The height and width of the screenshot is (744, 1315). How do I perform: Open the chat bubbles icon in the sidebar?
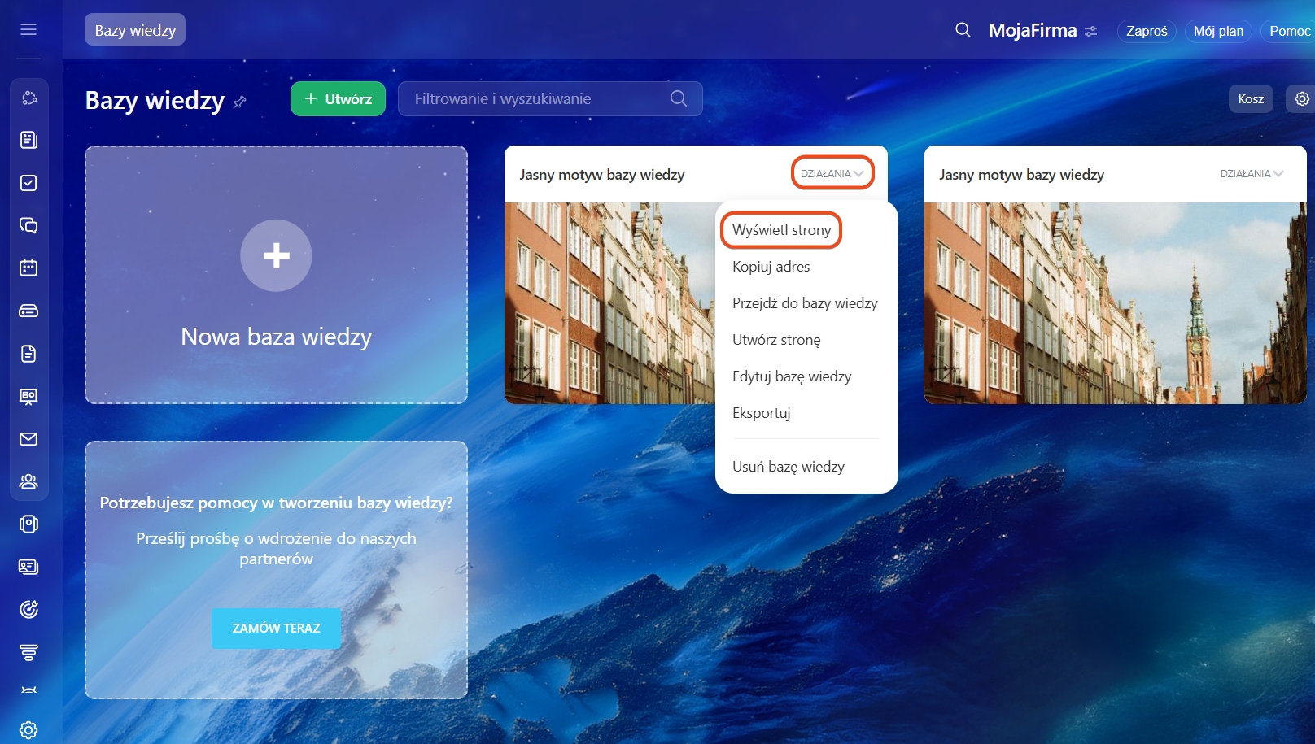coord(28,225)
